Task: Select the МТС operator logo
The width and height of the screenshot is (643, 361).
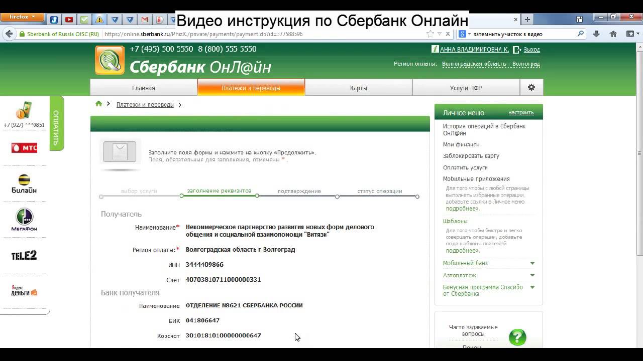Action: 24,148
